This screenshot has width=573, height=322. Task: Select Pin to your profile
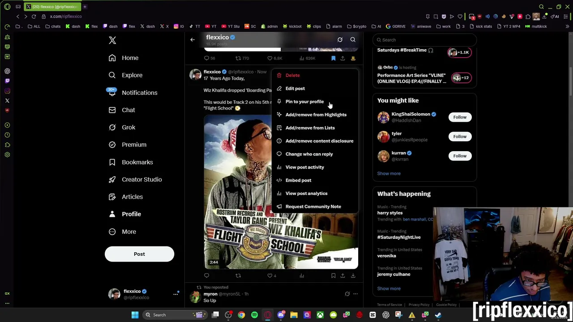315,102
